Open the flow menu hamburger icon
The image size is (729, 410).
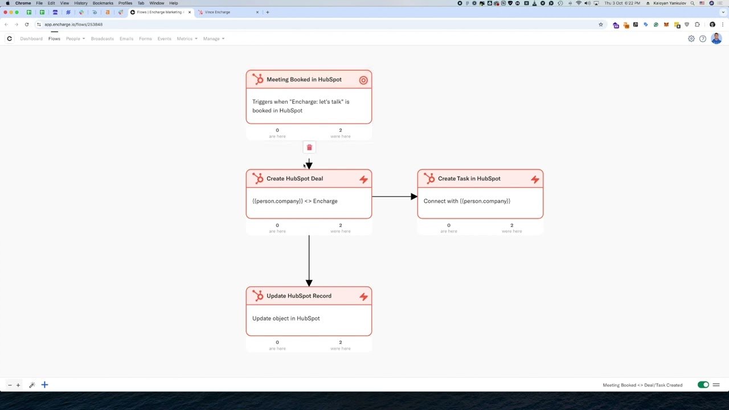[716, 385]
